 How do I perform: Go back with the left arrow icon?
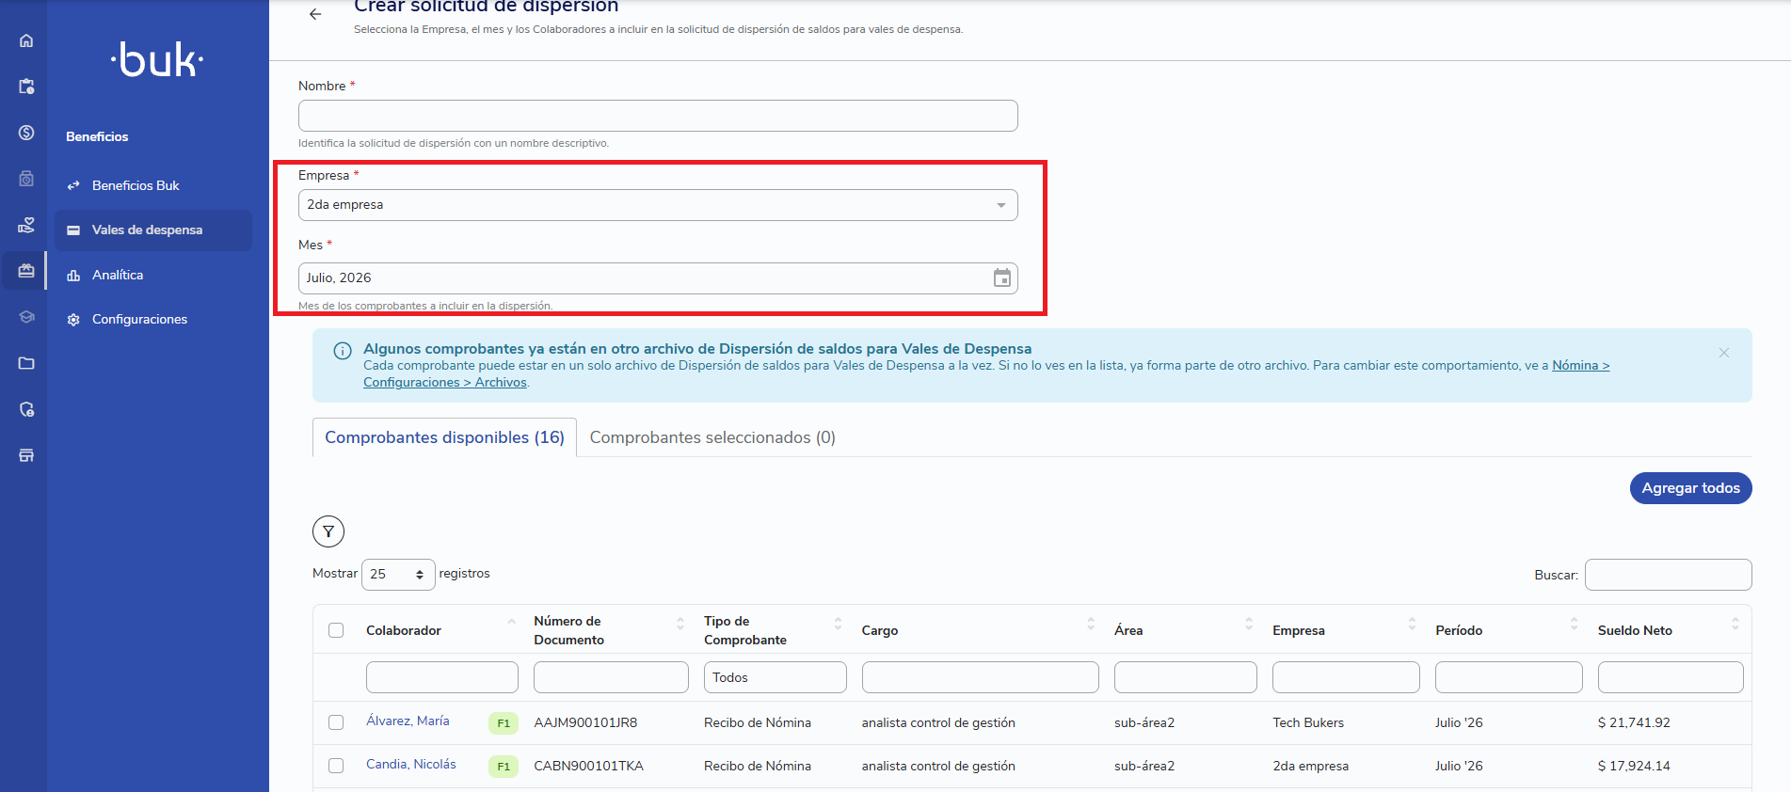tap(315, 14)
